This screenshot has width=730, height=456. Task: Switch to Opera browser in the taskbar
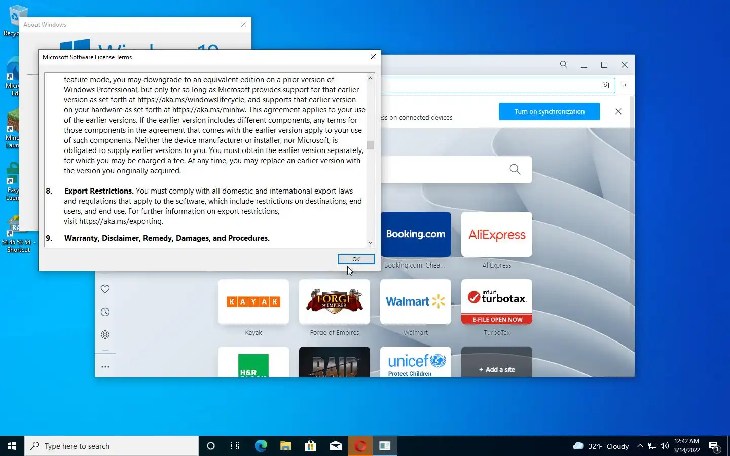[360, 446]
